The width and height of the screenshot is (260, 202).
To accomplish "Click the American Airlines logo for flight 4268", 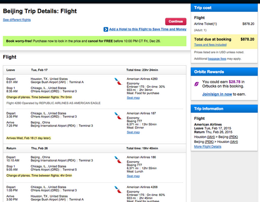I will coord(118,190).
